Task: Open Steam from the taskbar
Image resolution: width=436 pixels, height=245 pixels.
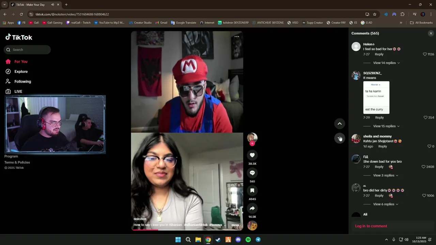Action: [218, 240]
